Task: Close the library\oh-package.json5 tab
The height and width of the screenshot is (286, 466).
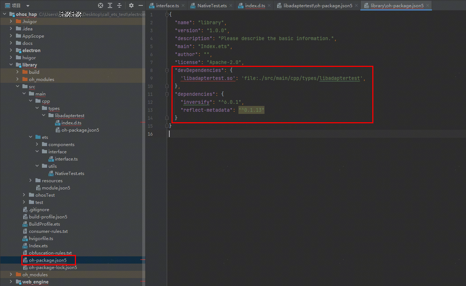Action: click(427, 5)
